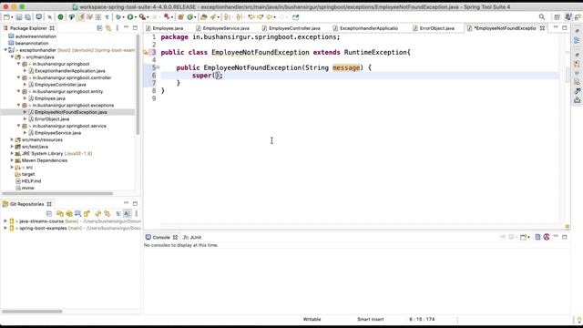The height and width of the screenshot is (328, 583).
Task: Collapse the src/main/java folder
Action: point(12,56)
